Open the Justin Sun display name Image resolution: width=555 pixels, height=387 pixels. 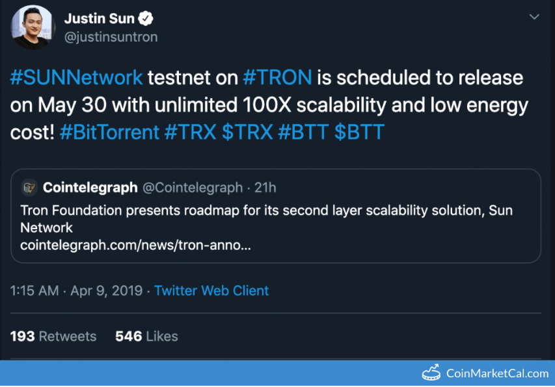point(100,18)
